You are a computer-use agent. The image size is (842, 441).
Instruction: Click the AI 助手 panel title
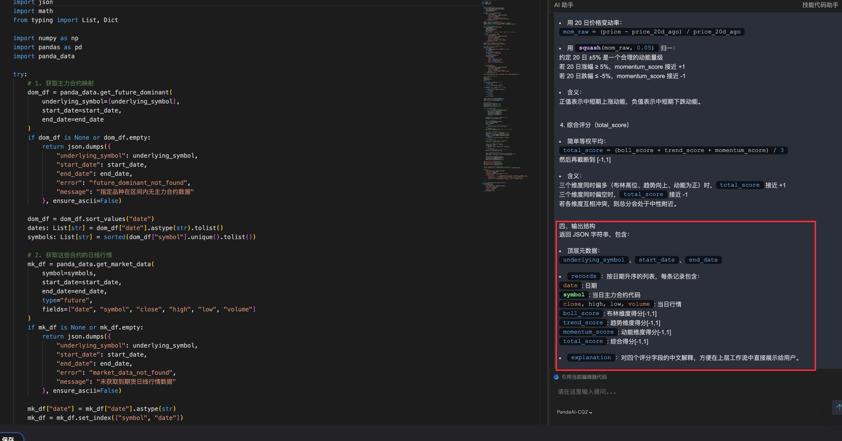(x=563, y=5)
